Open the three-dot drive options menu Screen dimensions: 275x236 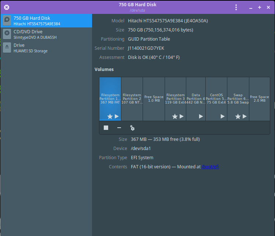pyautogui.click(x=236, y=7)
